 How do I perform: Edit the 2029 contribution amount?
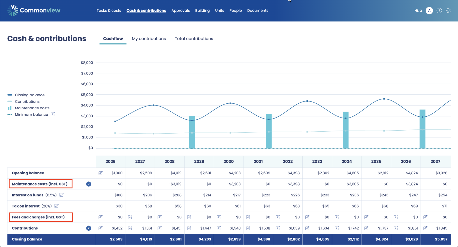189,228
